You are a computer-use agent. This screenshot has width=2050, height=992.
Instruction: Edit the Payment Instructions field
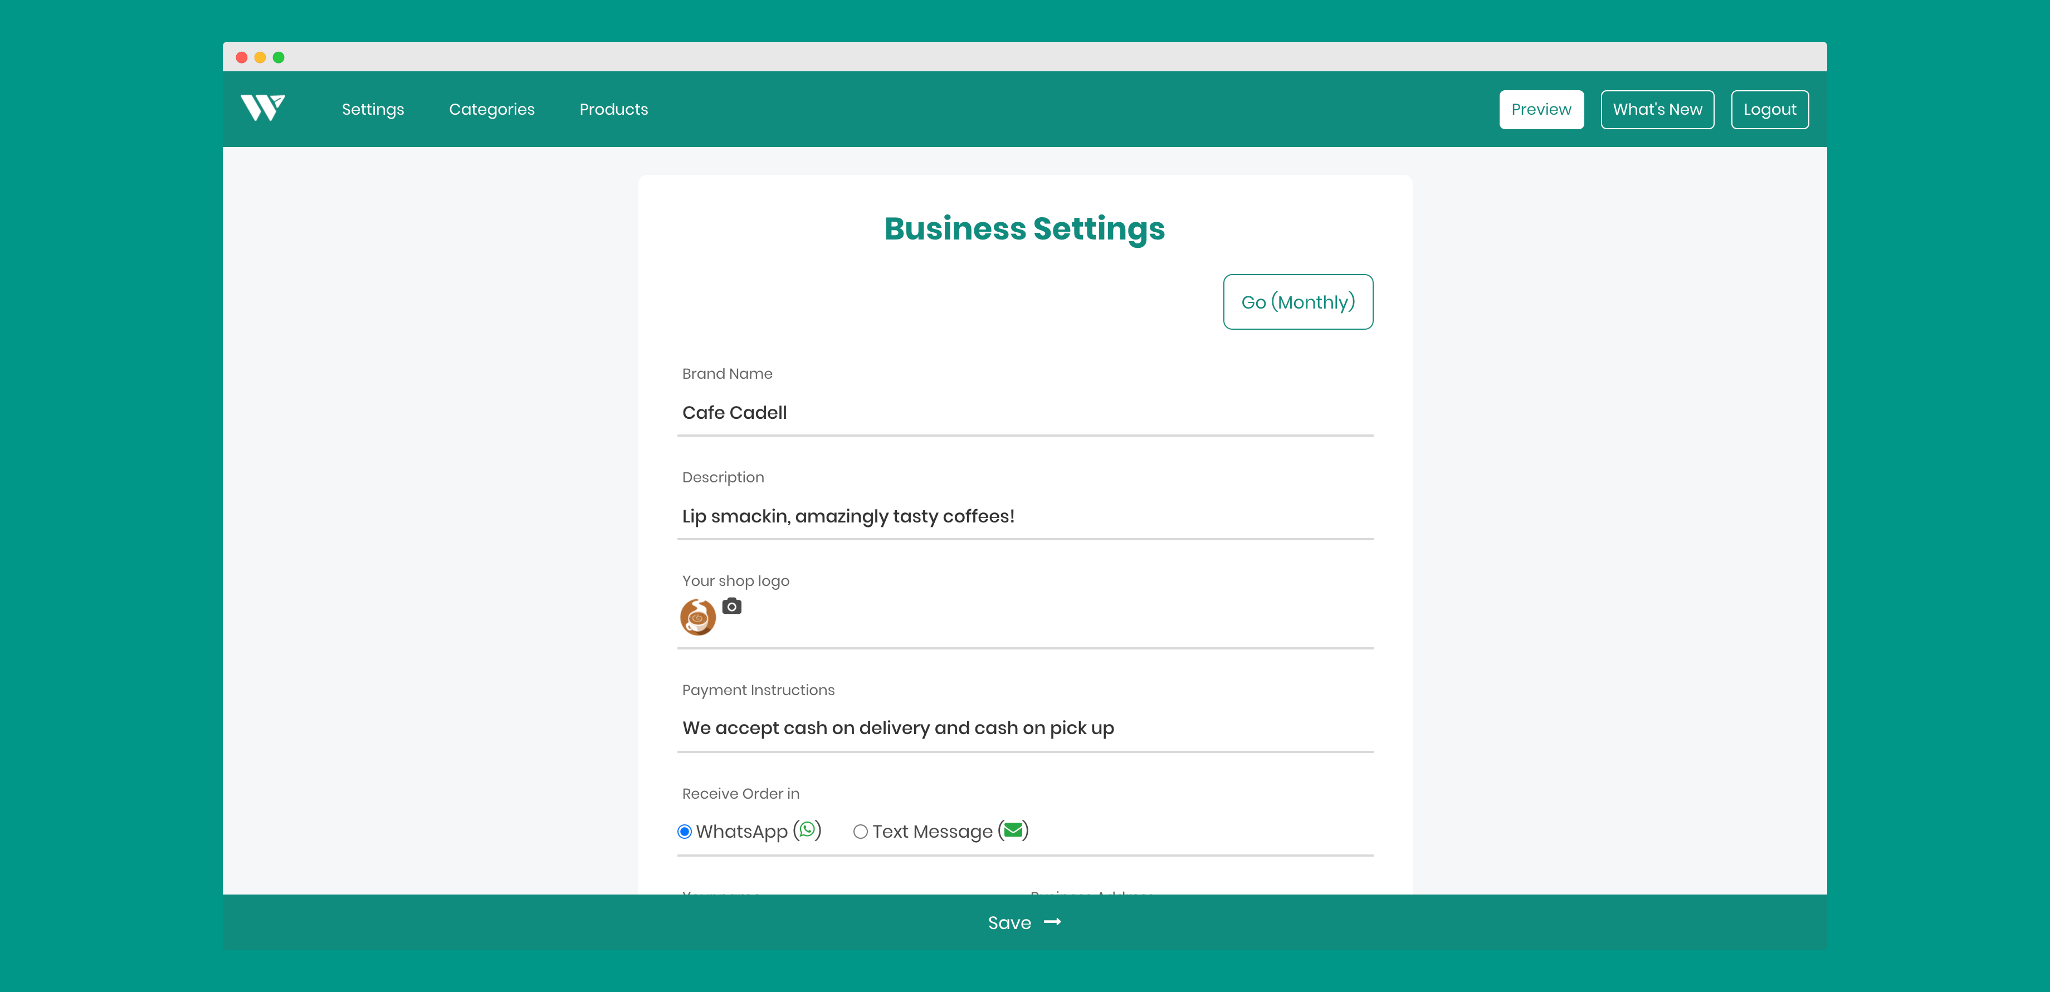tap(1024, 727)
